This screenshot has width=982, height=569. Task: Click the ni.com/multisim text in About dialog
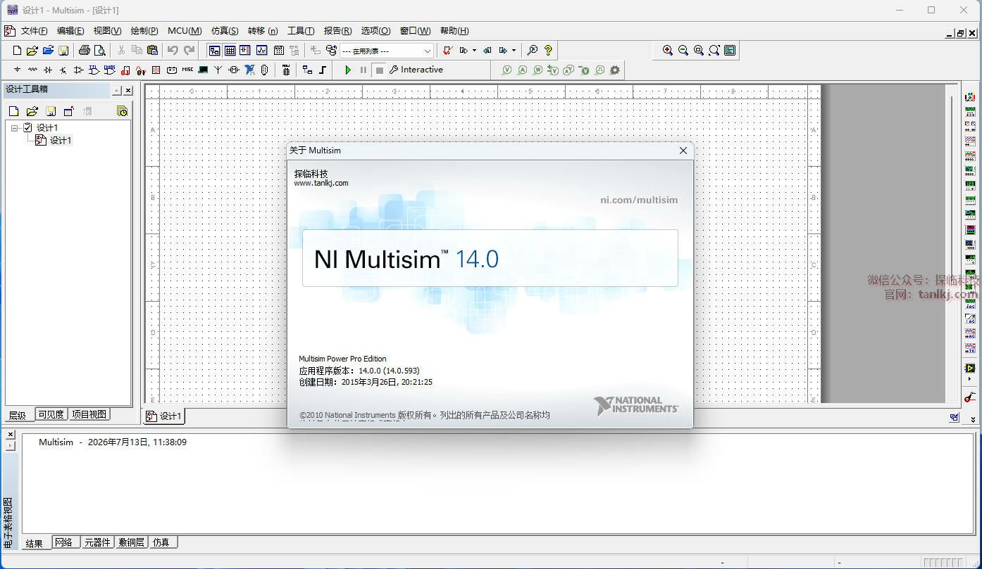639,200
